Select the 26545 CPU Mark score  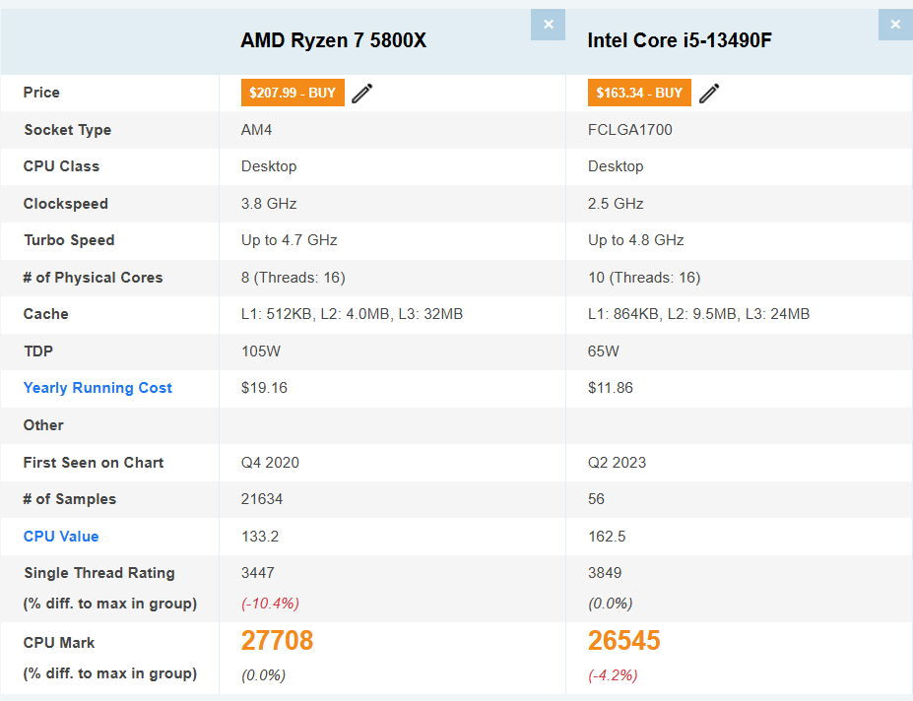[x=623, y=641]
